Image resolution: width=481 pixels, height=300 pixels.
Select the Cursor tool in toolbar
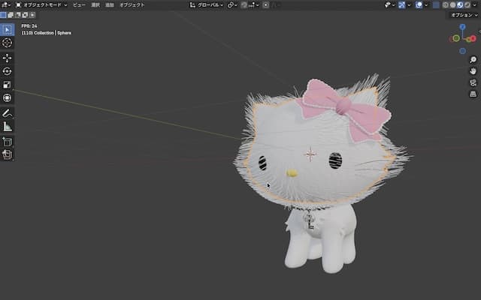tap(8, 43)
